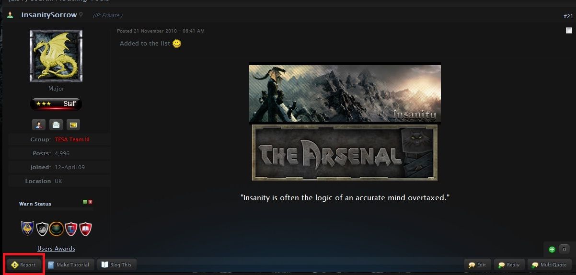Click the yellow dragon avatar

tap(56, 56)
